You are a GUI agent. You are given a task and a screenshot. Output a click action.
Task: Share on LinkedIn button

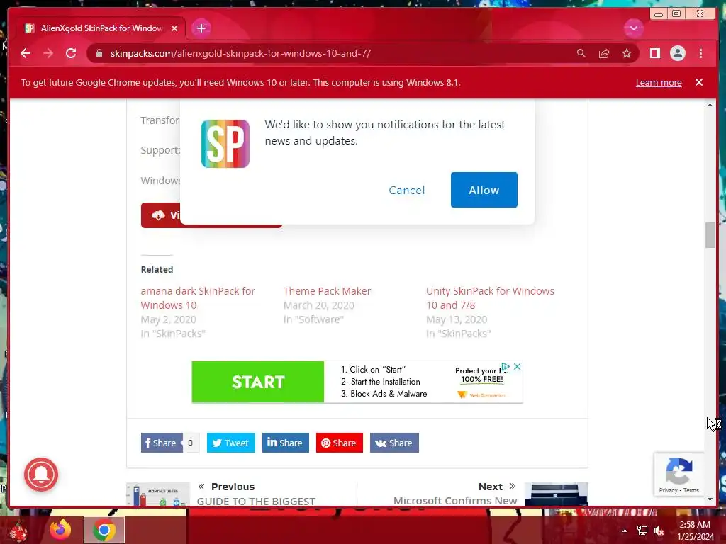(x=285, y=443)
